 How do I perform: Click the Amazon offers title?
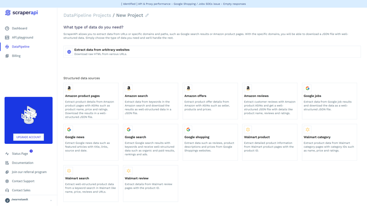click(195, 96)
